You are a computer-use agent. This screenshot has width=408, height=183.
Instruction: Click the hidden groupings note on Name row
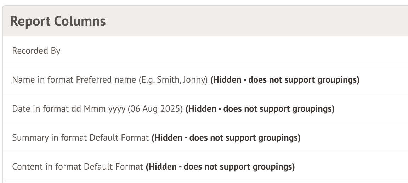[x=285, y=80]
